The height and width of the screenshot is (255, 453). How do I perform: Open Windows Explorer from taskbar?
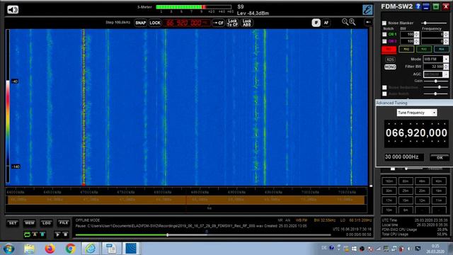click(x=30, y=249)
